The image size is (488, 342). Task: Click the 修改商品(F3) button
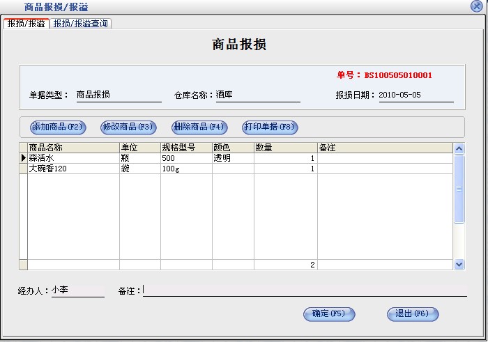[x=128, y=127]
